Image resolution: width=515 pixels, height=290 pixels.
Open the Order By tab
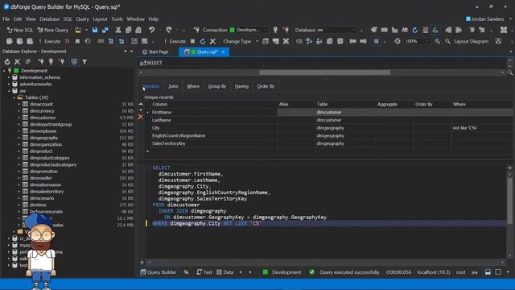coord(266,86)
